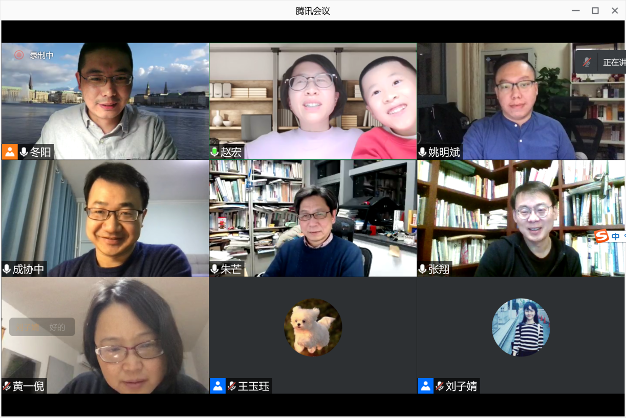This screenshot has width=626, height=418.
Task: Click 姚明斌's microphone icon
Action: (423, 152)
